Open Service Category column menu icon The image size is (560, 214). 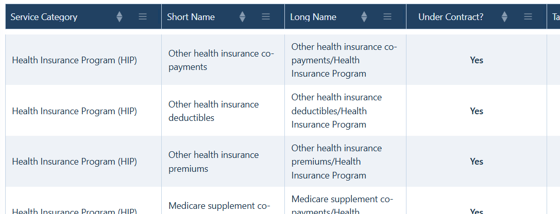[143, 16]
